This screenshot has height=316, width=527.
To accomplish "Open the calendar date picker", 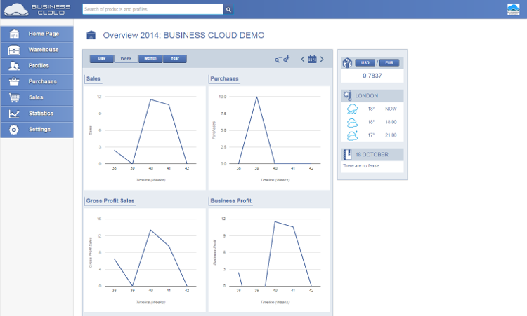I will click(x=312, y=60).
